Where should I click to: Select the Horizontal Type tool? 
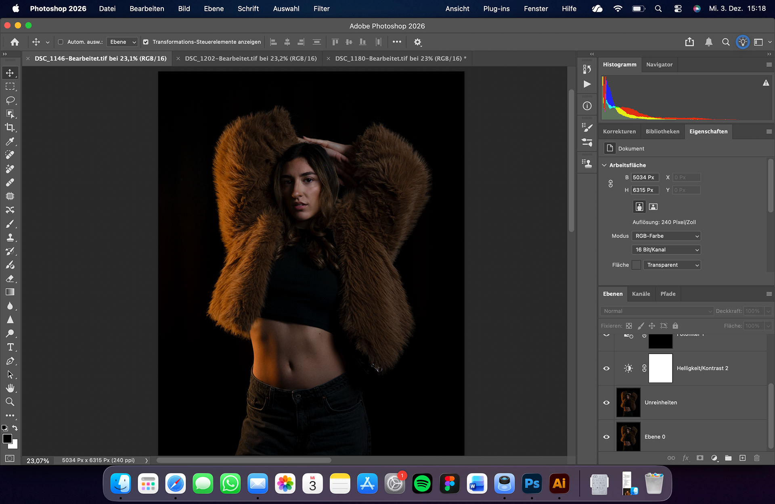click(10, 347)
